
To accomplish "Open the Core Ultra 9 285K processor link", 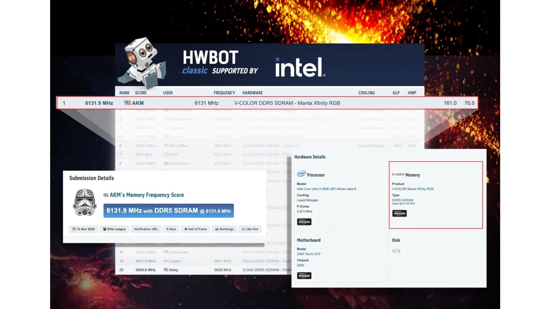I will coord(320,189).
